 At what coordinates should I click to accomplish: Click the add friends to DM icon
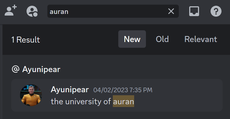point(11,11)
